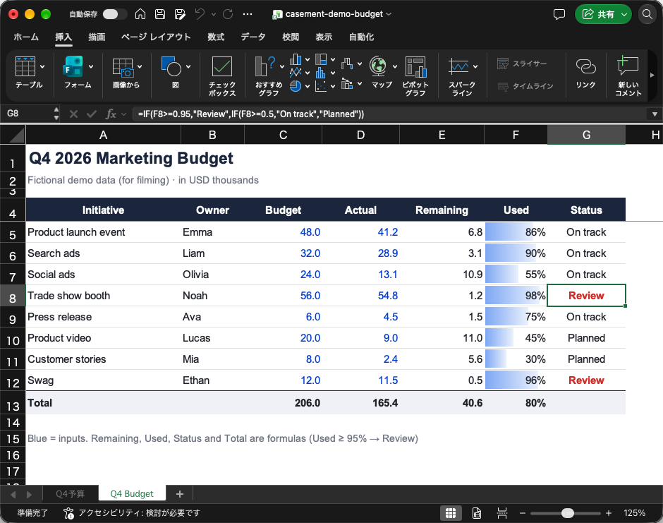Image resolution: width=663 pixels, height=523 pixels.
Task: Click the select-all corner triangle
Action: click(16, 135)
